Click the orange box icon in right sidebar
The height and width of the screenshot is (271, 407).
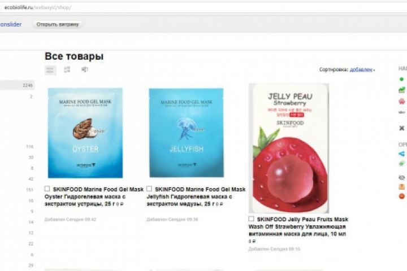401,187
